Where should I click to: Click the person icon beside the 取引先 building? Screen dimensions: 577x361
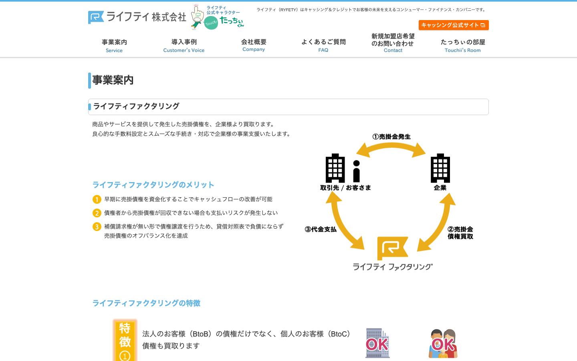point(356,171)
